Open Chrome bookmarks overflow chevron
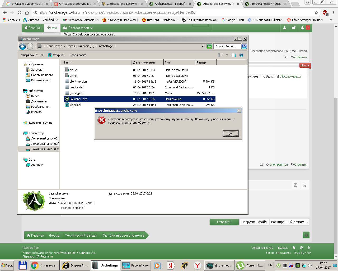This screenshot has width=338, height=271. pos(331,20)
